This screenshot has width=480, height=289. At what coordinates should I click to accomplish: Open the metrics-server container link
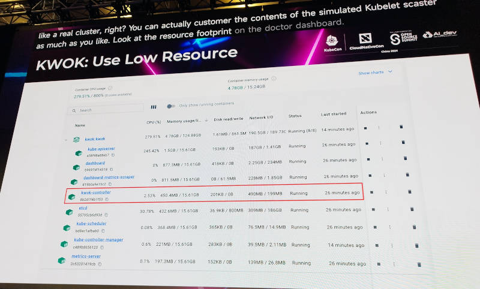86,256
